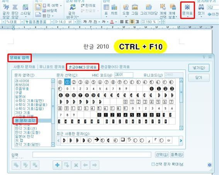This screenshot has height=175, width=219.
Task: Pick the right arrow symbol in recent characters
Action: point(97,139)
